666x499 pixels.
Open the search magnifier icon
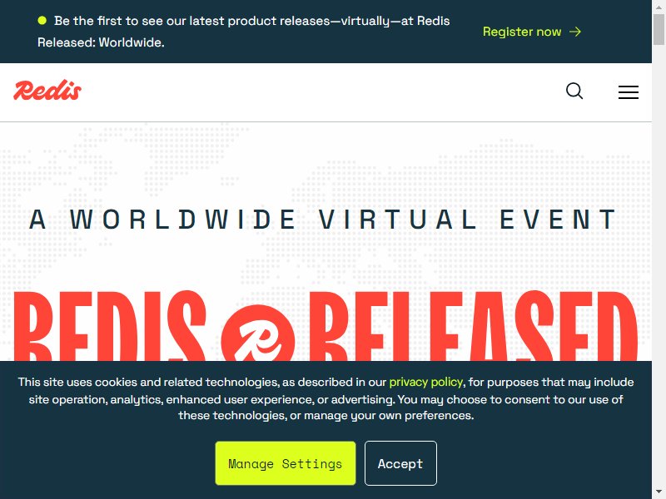(574, 91)
